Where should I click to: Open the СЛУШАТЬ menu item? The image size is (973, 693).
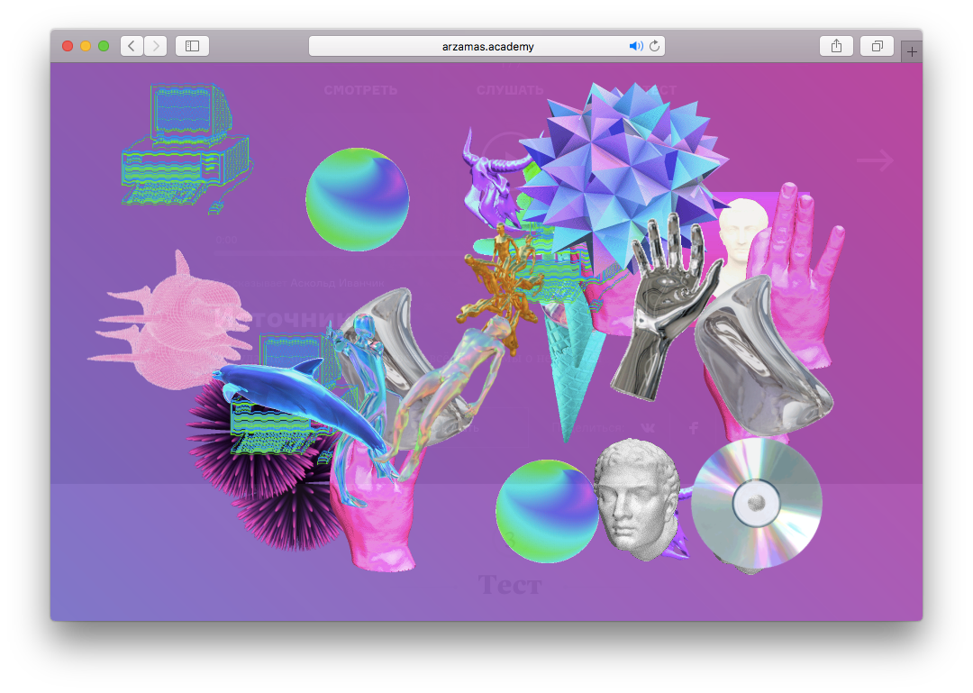(510, 90)
